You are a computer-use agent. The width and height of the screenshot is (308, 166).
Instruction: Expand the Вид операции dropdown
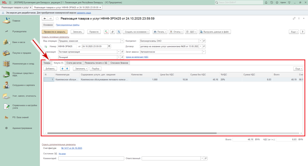(x=122, y=41)
